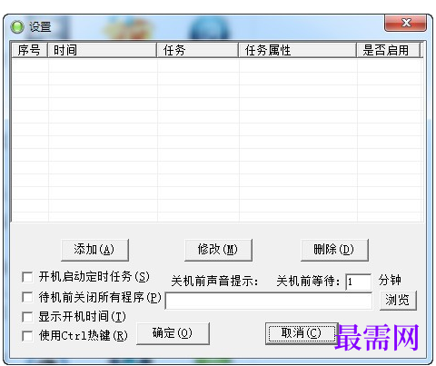Viewport: 436px width, 366px height.
Task: Enable 使用Ctrl热键(R) checkbox
Action: click(x=27, y=336)
